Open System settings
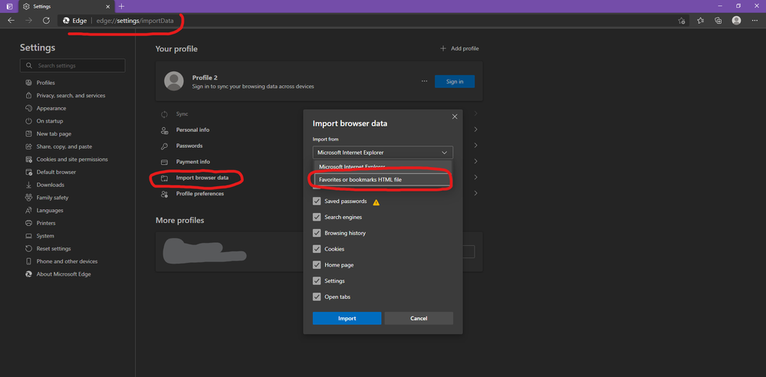 (45, 236)
